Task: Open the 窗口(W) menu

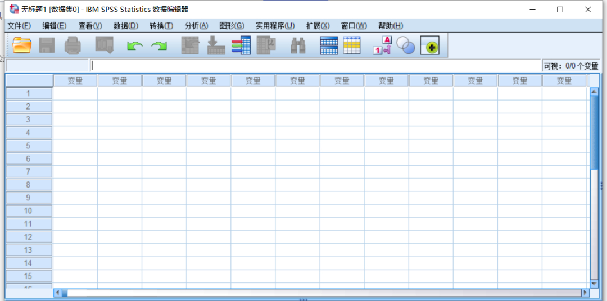Action: pyautogui.click(x=354, y=26)
